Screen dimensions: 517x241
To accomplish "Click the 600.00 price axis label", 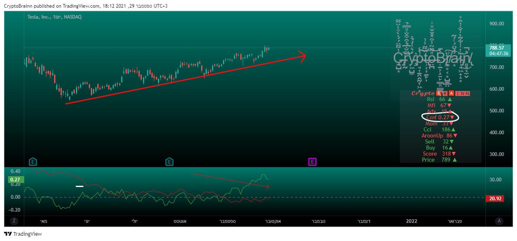I will point(496,89).
